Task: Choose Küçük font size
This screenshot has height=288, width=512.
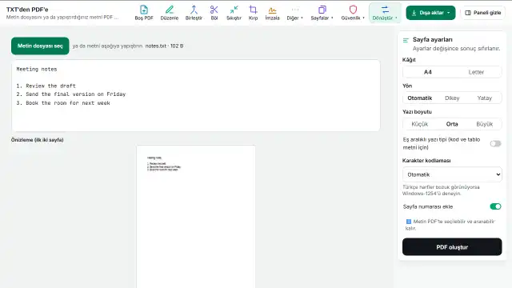Action: click(419, 124)
